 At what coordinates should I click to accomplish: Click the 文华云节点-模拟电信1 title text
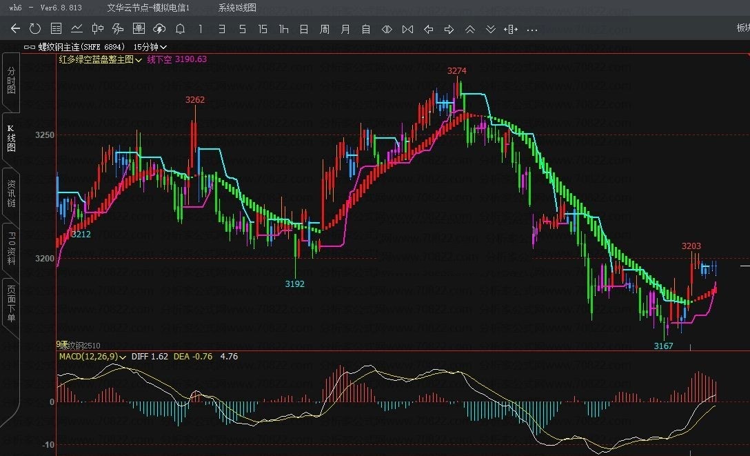tap(148, 8)
